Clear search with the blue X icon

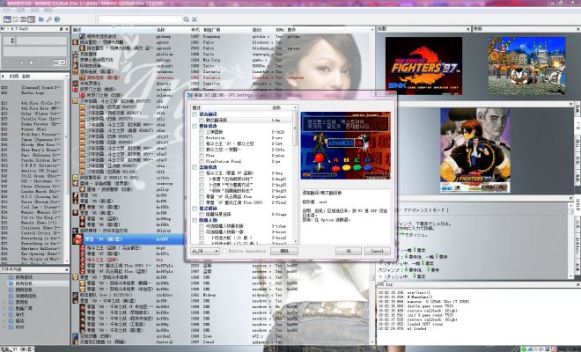point(195,19)
